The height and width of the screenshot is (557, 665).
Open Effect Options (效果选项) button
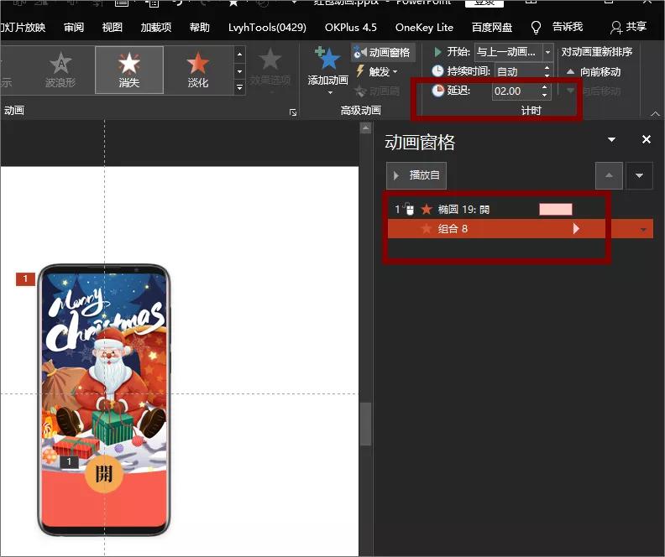coord(270,68)
